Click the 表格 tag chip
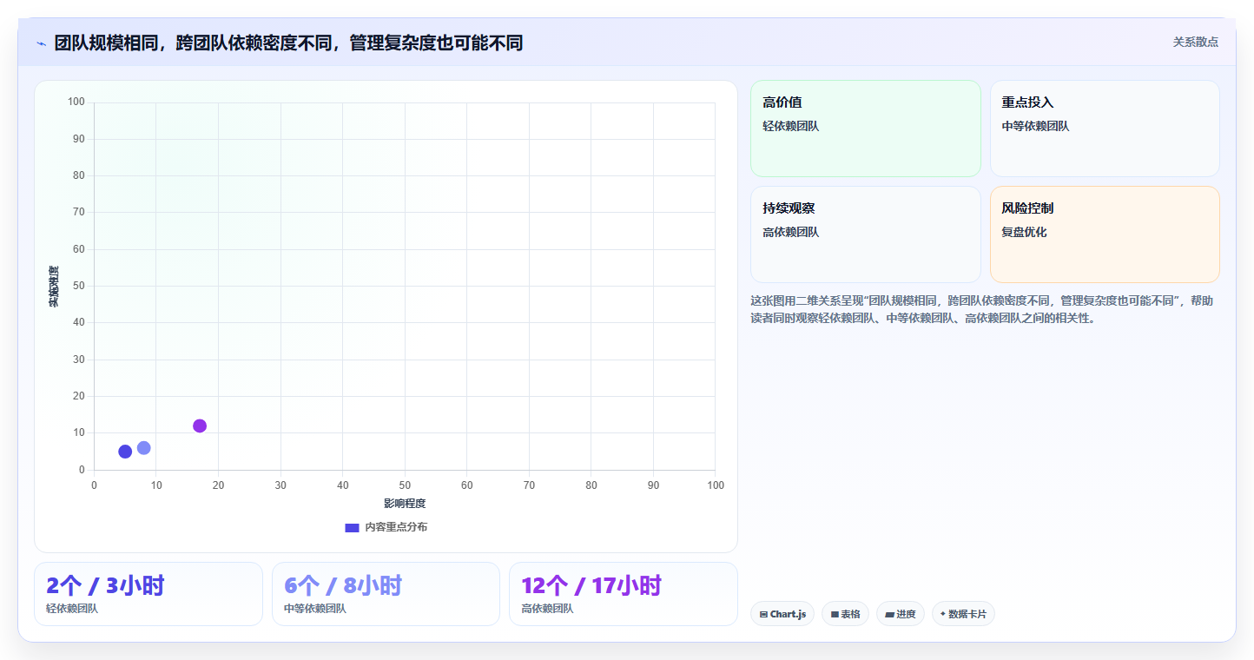The height and width of the screenshot is (660, 1254). (845, 614)
